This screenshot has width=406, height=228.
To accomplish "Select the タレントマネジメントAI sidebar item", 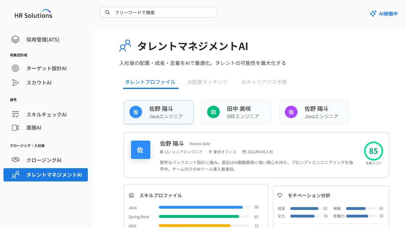I will click(46, 175).
